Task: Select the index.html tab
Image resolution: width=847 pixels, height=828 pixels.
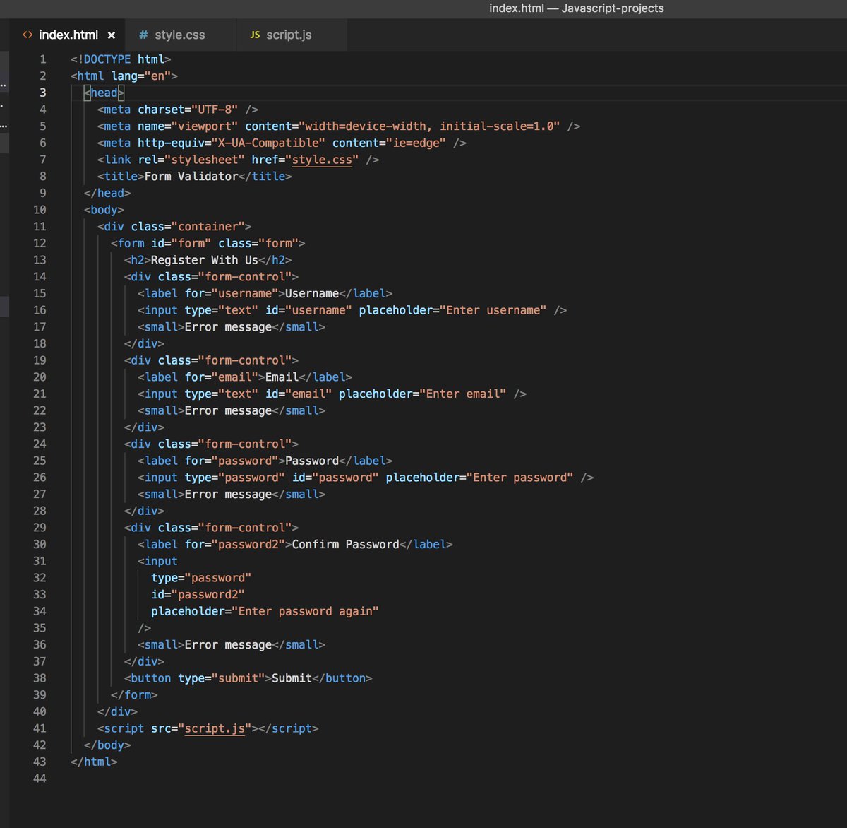Action: point(68,35)
